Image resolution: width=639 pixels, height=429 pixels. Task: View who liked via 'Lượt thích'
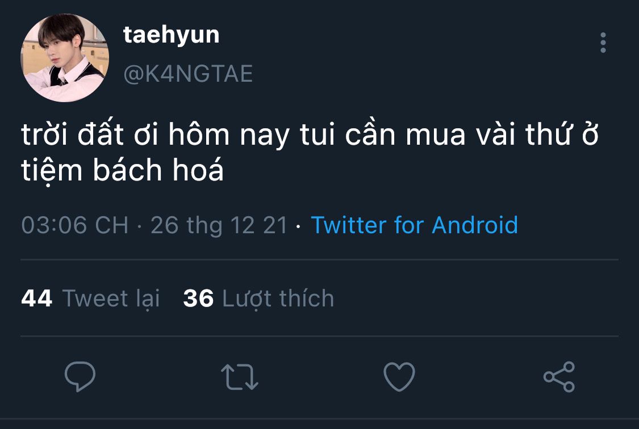278,298
